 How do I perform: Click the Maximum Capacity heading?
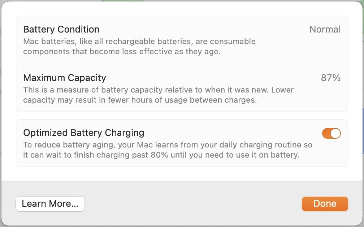click(x=65, y=78)
